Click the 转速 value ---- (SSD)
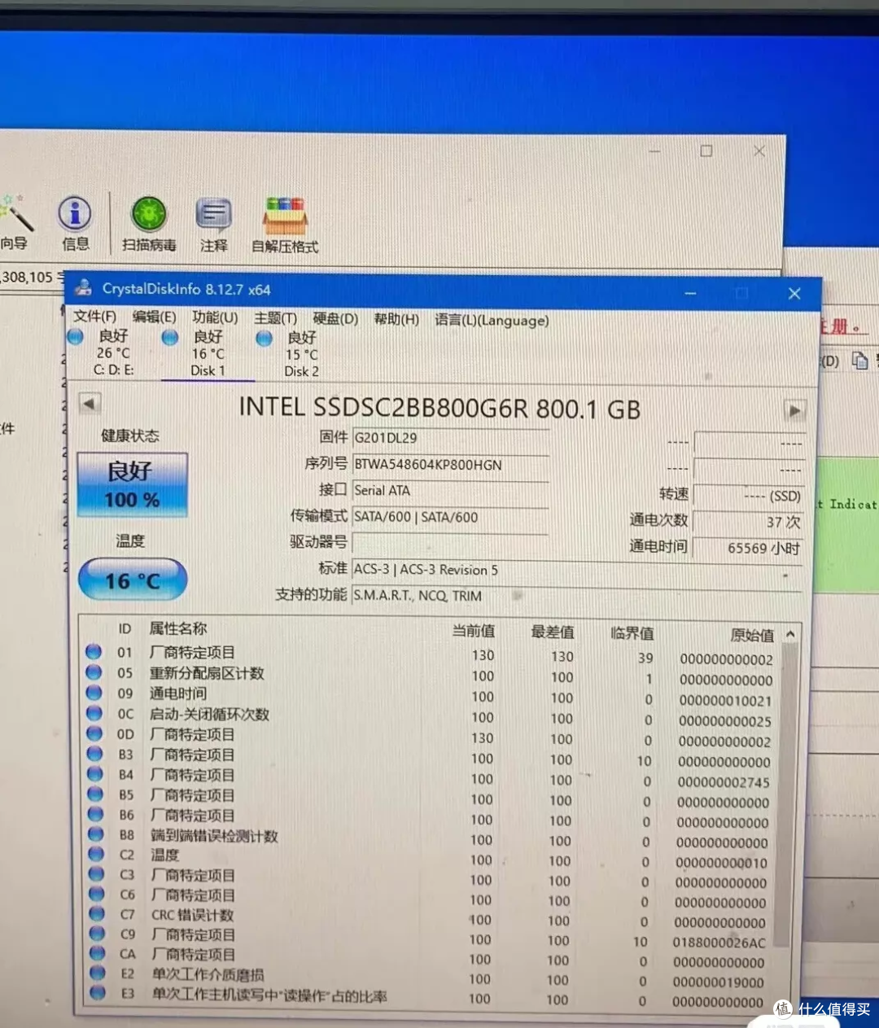Image resolution: width=879 pixels, height=1028 pixels. pyautogui.click(x=748, y=496)
